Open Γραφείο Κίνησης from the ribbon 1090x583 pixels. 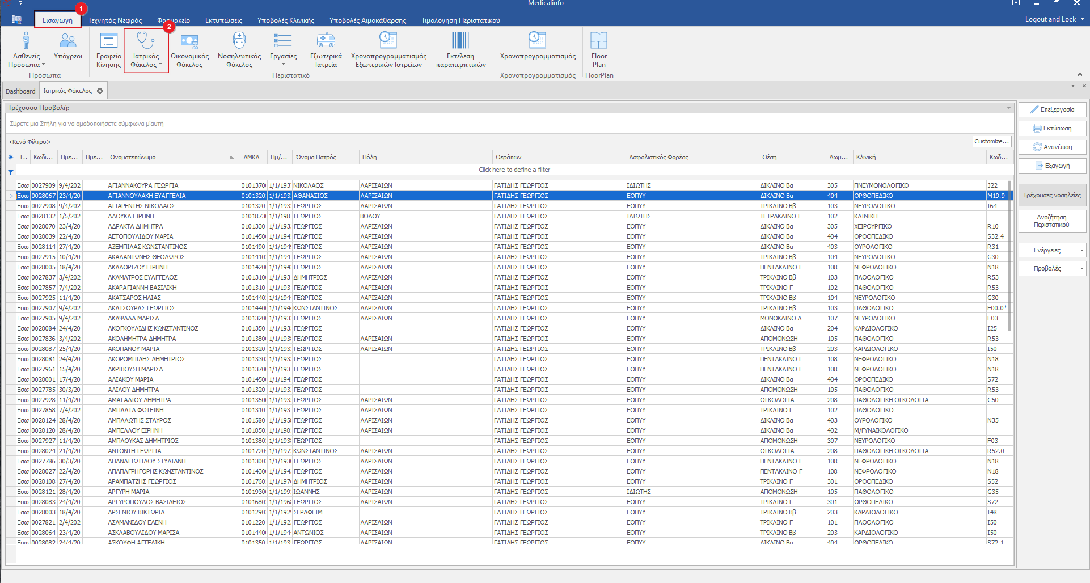coord(108,49)
